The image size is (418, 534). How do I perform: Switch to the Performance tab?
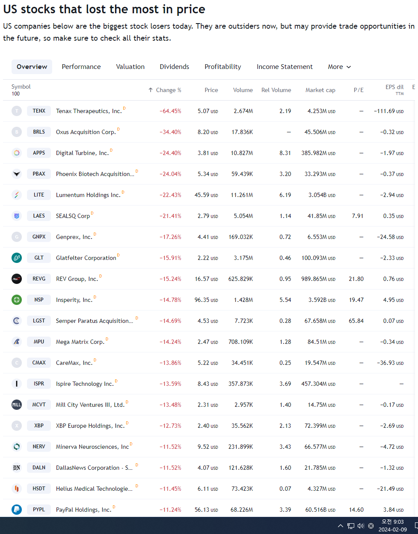(x=81, y=67)
